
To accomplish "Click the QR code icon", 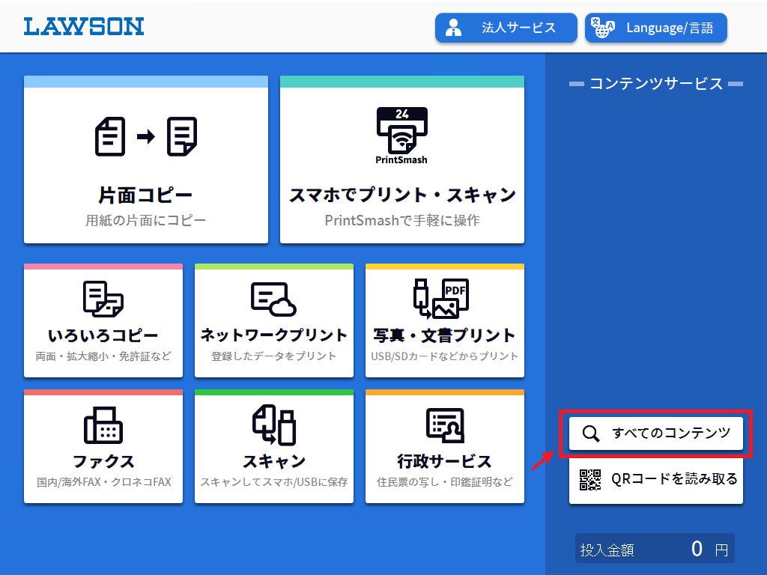I will tap(590, 480).
